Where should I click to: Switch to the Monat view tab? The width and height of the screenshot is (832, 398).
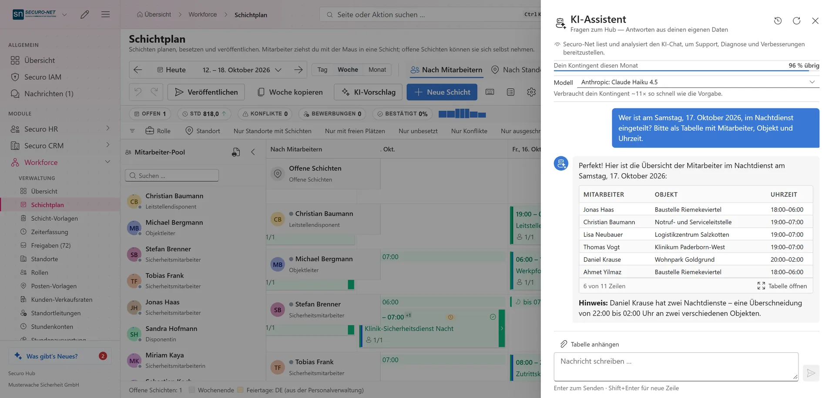tap(377, 70)
